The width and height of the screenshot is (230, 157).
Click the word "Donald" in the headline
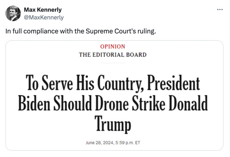coord(188,103)
